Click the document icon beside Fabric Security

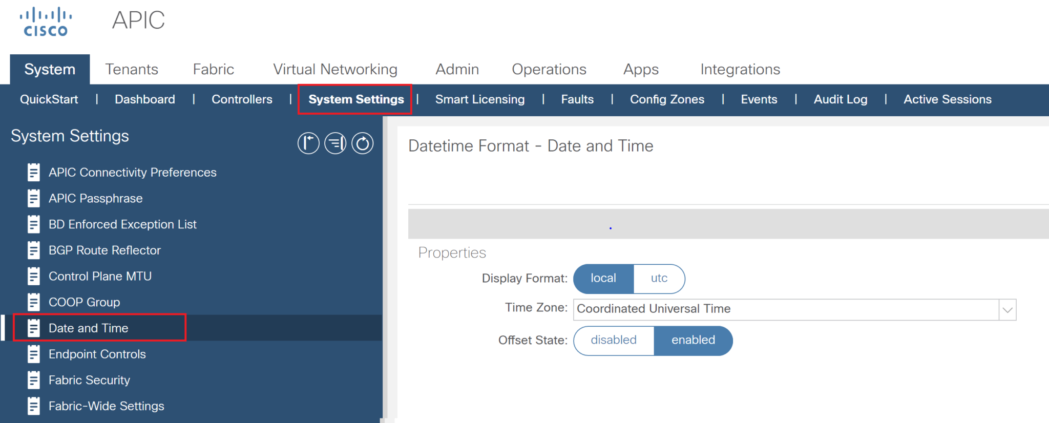[34, 380]
